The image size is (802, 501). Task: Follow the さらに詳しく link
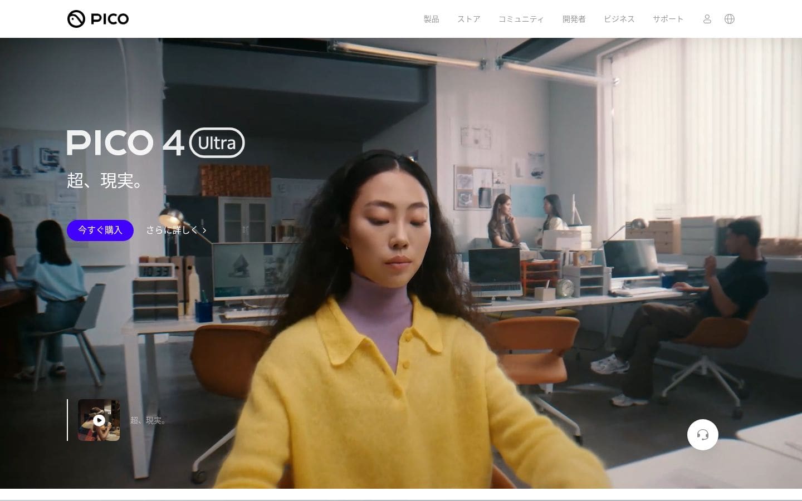176,230
